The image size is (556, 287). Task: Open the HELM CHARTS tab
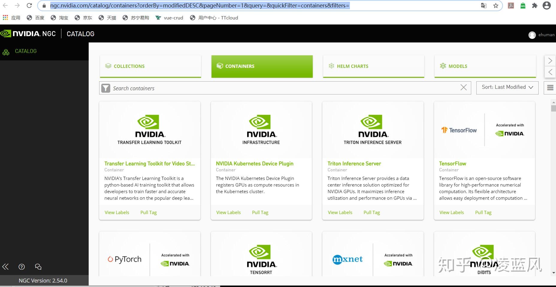[374, 66]
